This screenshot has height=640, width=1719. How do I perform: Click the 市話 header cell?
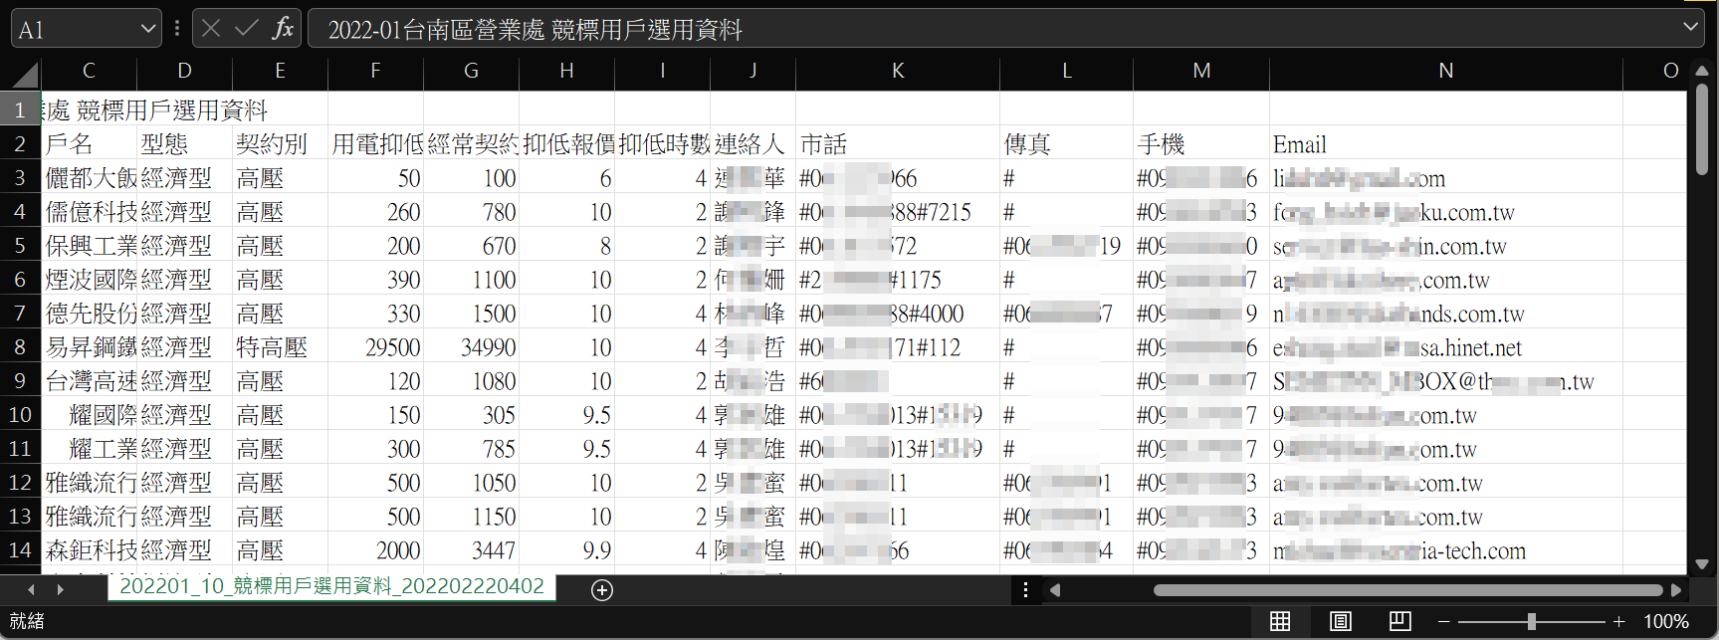click(898, 143)
